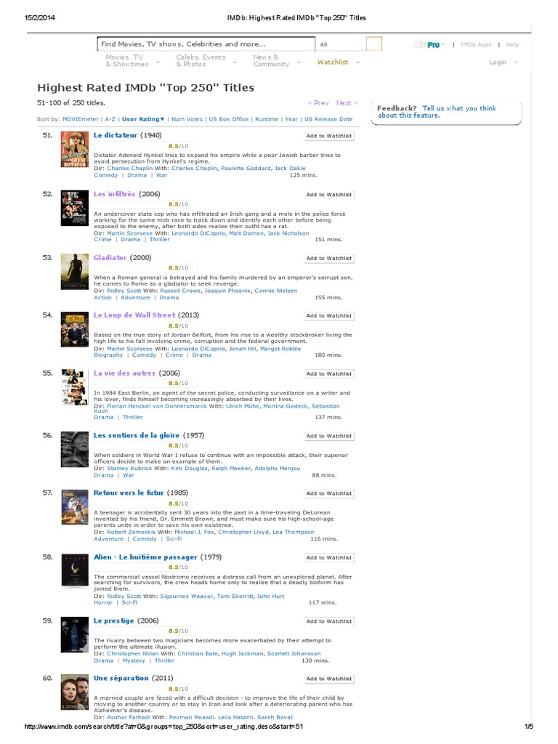Add Gladiator to Watchlist
Screen dimensions: 558x744
pos(329,259)
